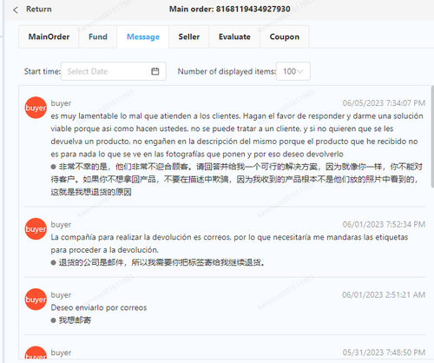Click message starting 'La compañía para realizar'
The image size is (434, 363).
[x=229, y=243]
